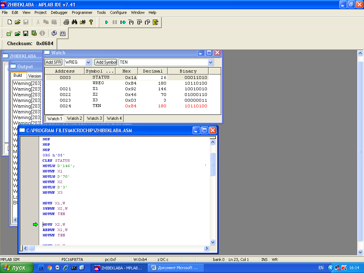This screenshot has height=273, width=364.
Task: Click the Step Over icon
Action: point(139,22)
